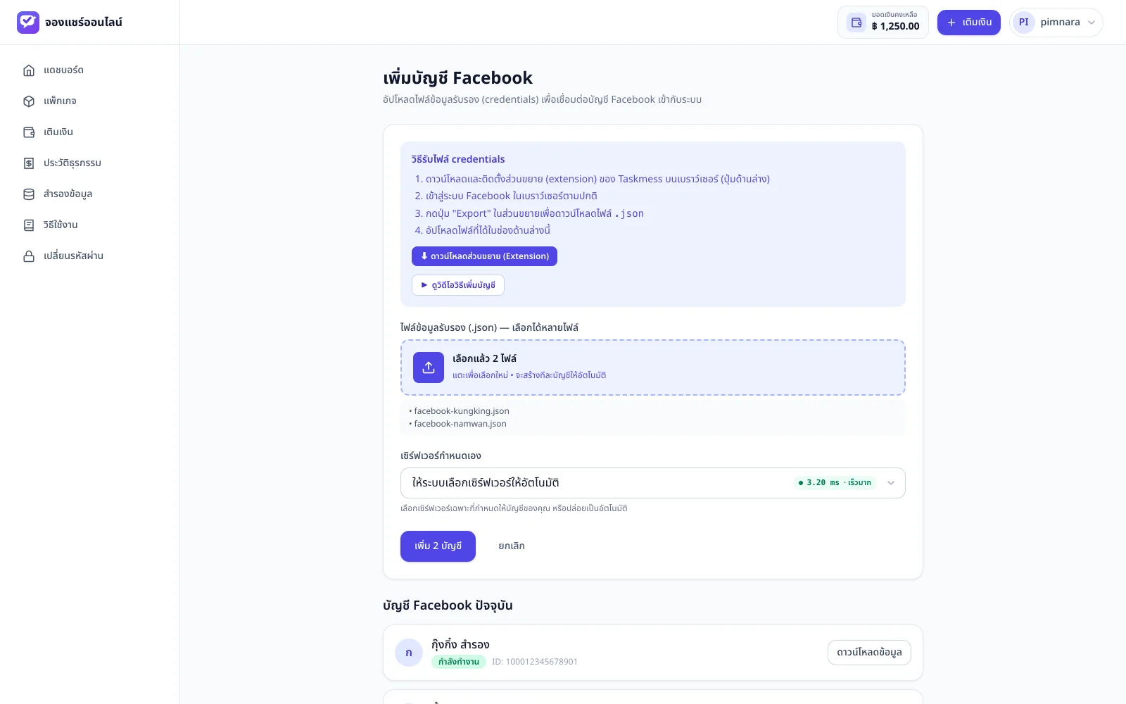Click the เพิ่มบัญชี Facebook page title

point(457,77)
